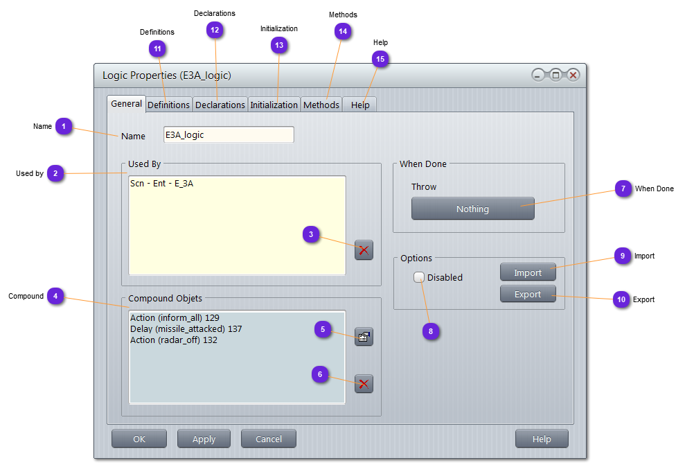Show the Help tab

[x=360, y=105]
